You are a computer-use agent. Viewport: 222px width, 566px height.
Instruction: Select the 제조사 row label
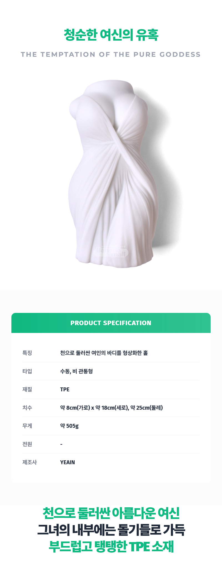click(x=29, y=462)
